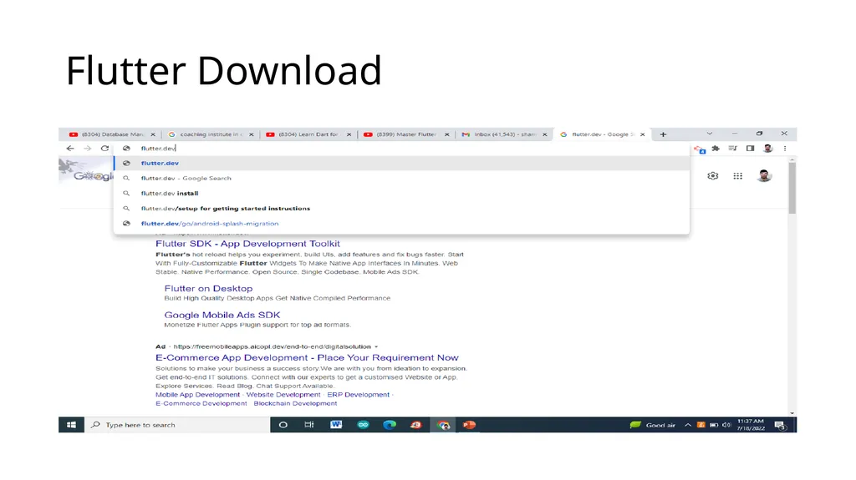Close the Gmail Inbox tab

pos(545,134)
